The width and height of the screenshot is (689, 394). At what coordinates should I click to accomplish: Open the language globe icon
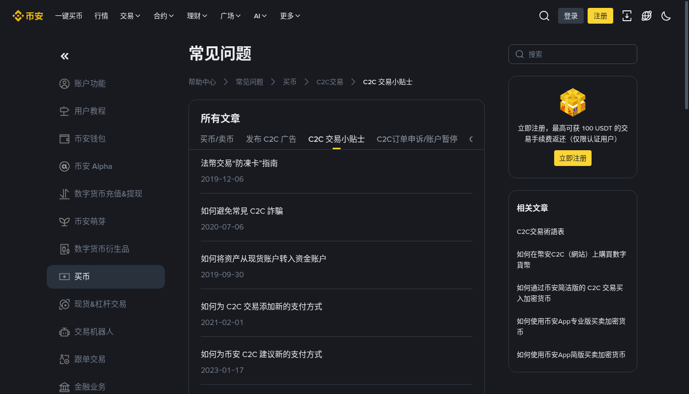coord(647,16)
